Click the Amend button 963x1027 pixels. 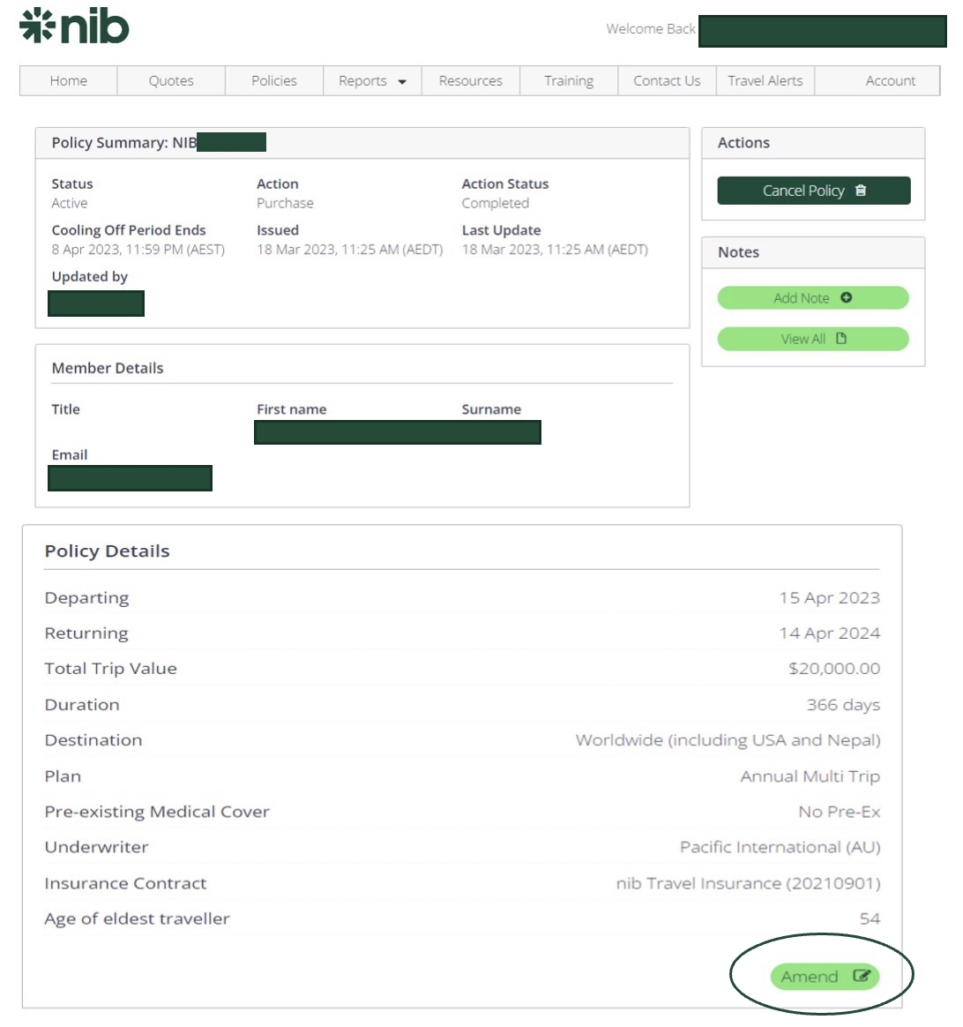pos(825,977)
